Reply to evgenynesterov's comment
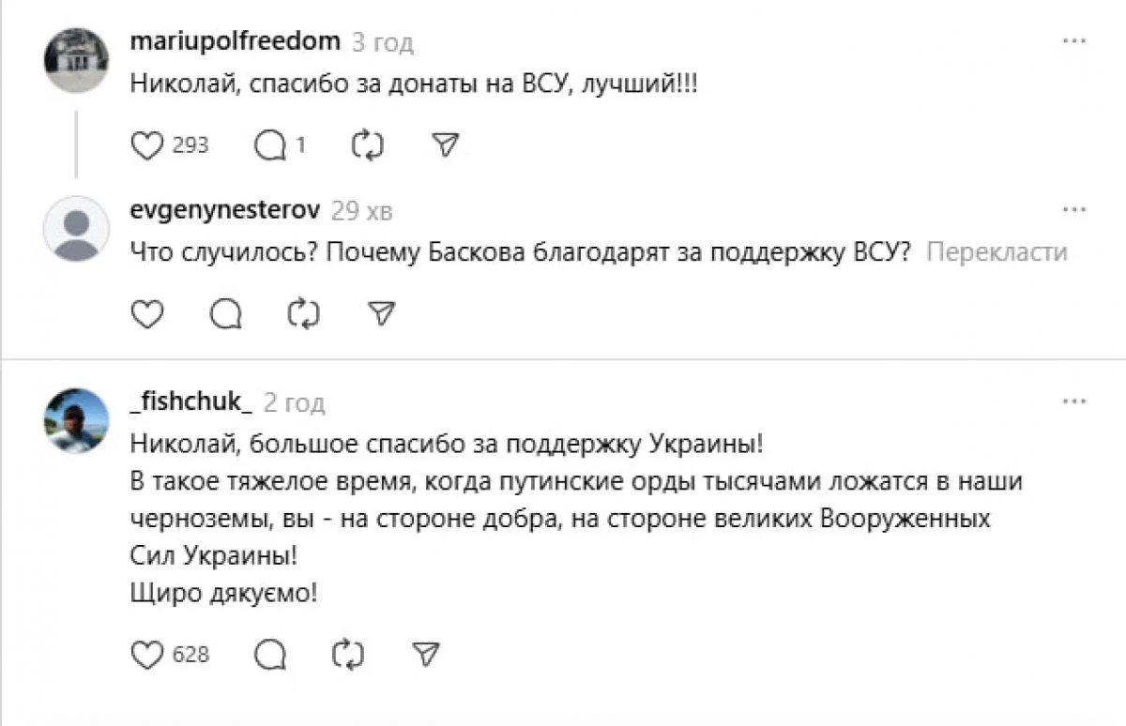1126x726 pixels. click(225, 314)
